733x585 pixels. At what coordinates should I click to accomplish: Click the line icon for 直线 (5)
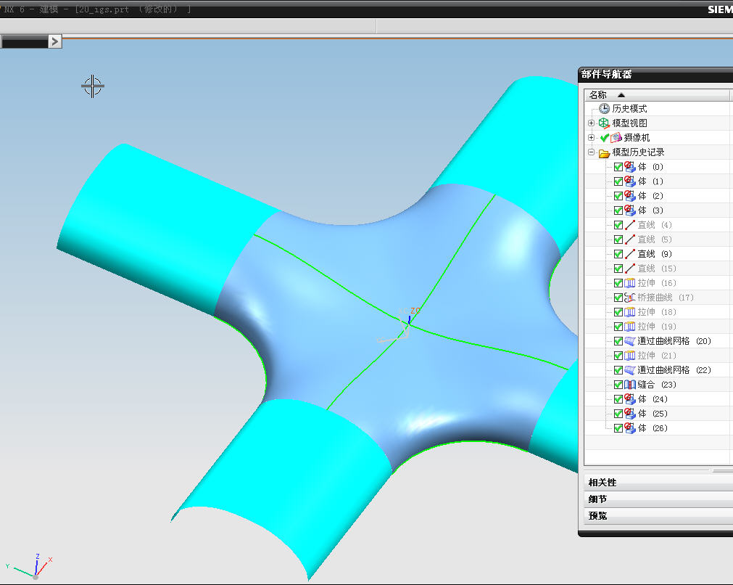click(x=630, y=240)
